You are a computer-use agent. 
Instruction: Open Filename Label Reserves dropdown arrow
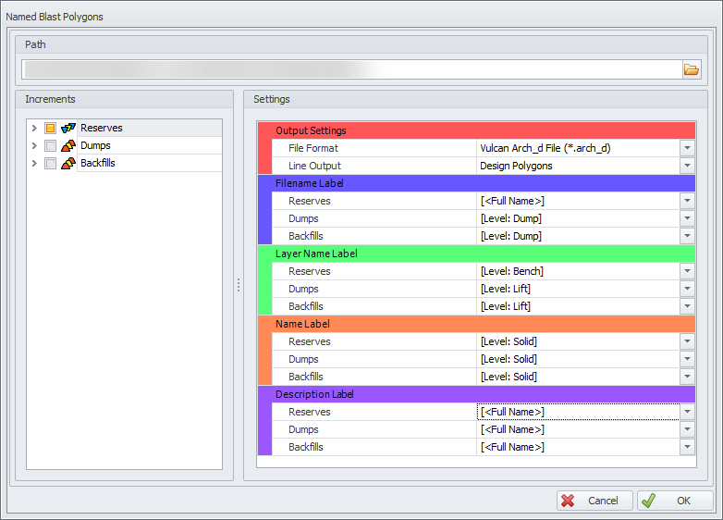point(687,201)
